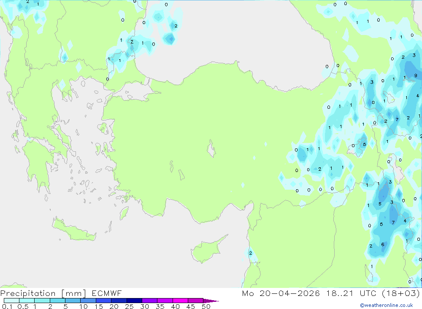This screenshot has height=309, width=422.
Task: Click the legend label 45
Action: pyautogui.click(x=191, y=306)
